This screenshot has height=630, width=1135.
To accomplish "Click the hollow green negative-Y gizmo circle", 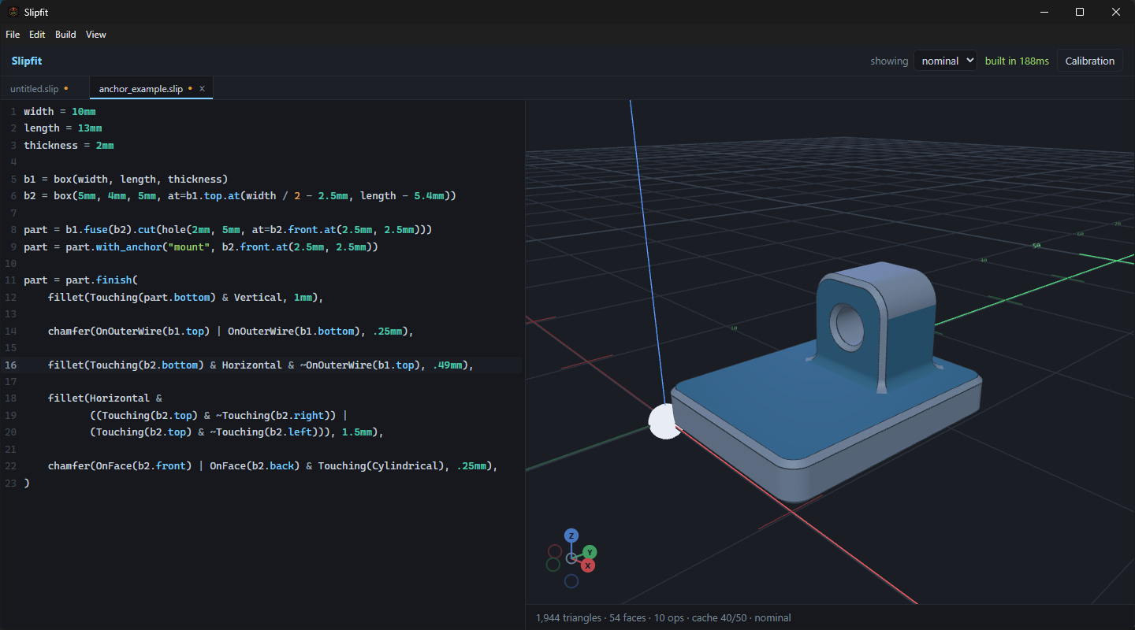I will [x=553, y=564].
